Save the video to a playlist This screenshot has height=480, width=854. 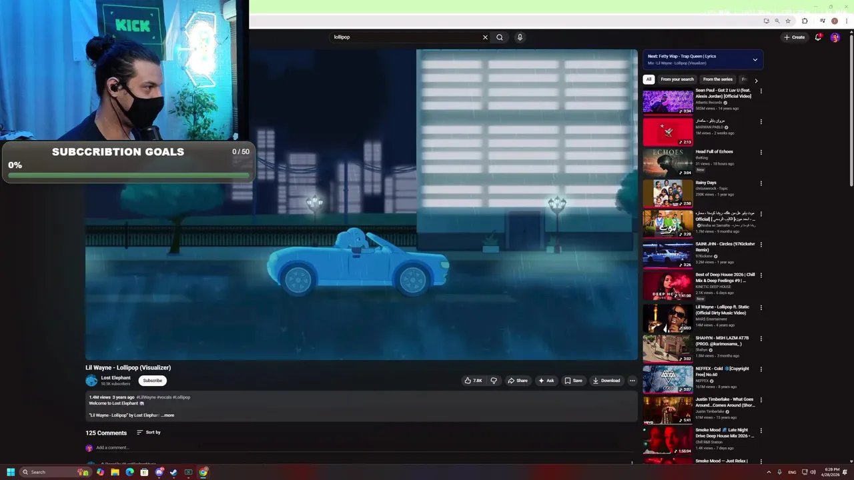click(x=573, y=381)
